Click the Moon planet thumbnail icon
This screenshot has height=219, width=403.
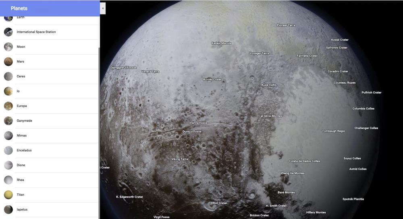pos(8,47)
